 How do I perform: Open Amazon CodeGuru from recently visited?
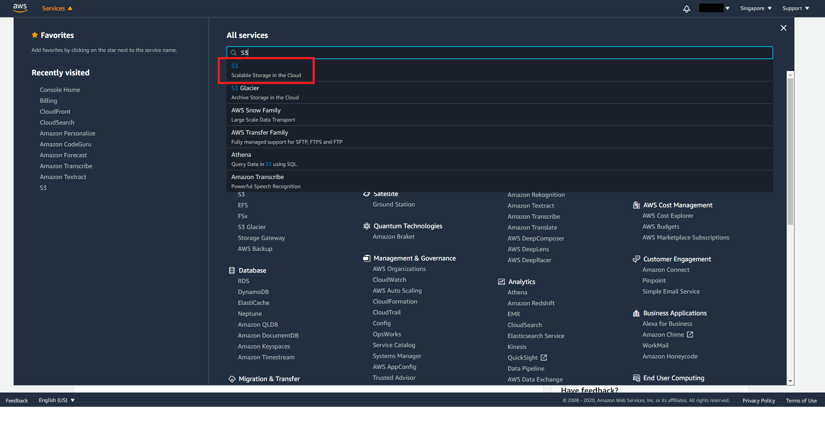65,144
